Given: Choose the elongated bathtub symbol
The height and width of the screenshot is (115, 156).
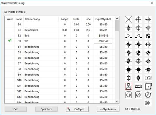Looking at the screenshot, I should (x=138, y=86).
